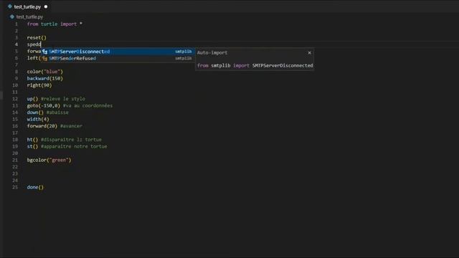Screen dimensions: 459x258
Task: Click width(4) on line 15
Action: tap(38, 119)
